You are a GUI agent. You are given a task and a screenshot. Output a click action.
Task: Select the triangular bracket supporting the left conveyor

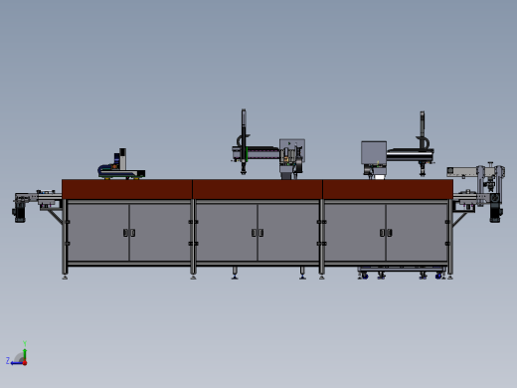(55, 215)
